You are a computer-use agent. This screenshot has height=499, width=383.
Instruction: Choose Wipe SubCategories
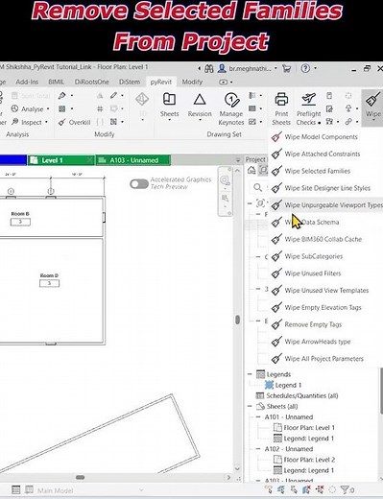coord(325,256)
